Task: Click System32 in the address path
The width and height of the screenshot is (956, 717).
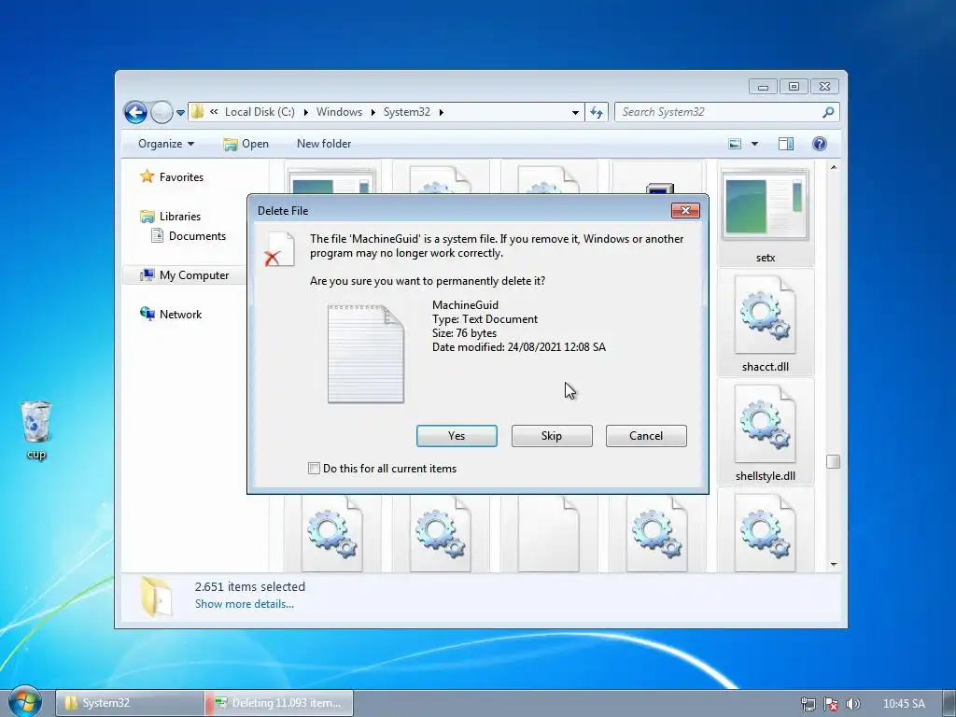Action: point(407,112)
